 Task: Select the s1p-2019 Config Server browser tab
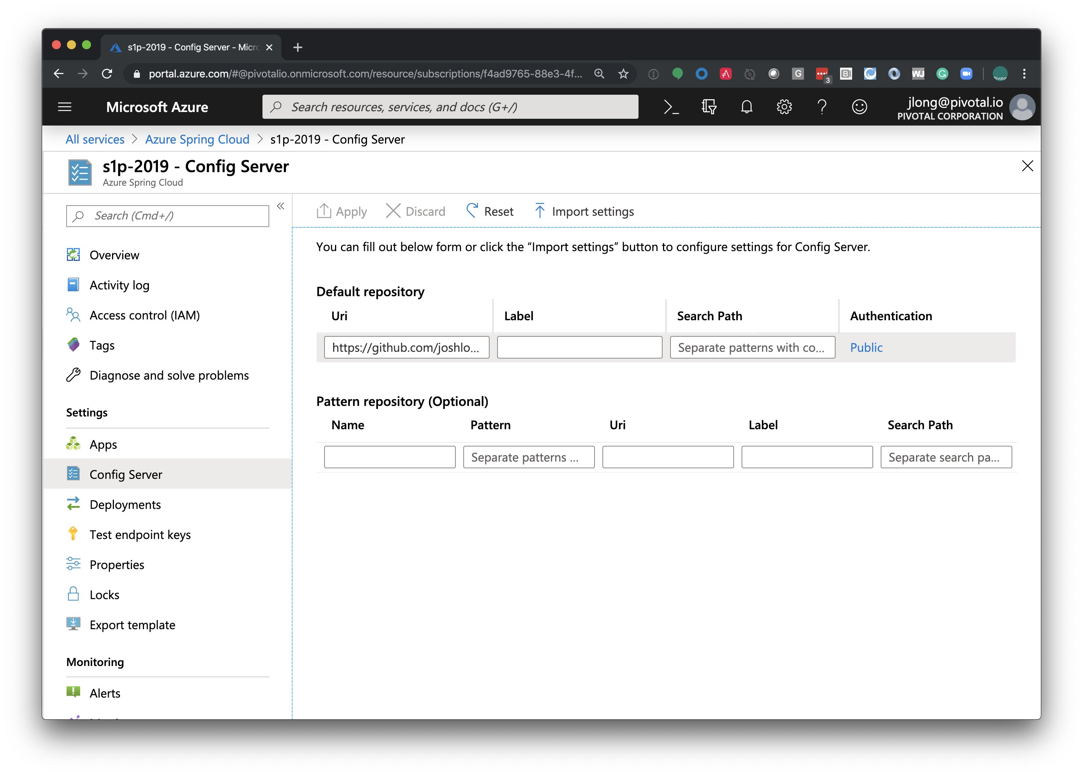(191, 47)
